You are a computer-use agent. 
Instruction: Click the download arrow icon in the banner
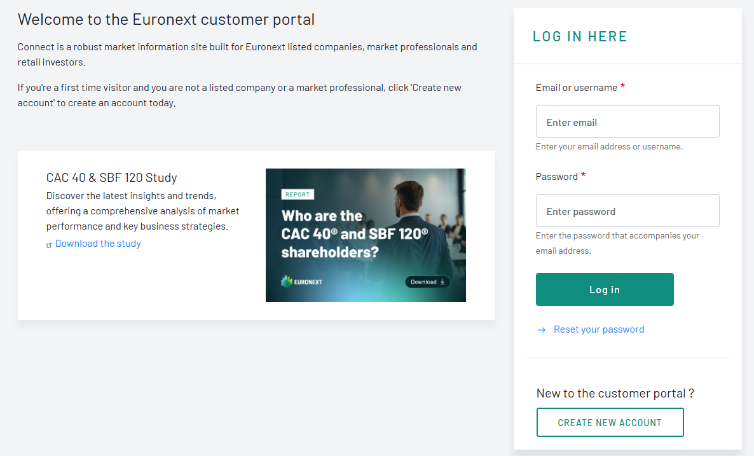[442, 282]
